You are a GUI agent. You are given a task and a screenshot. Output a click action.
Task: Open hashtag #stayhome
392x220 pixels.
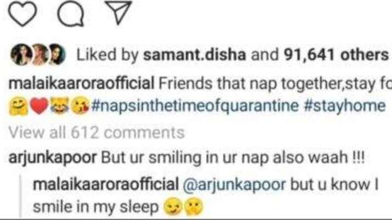344,106
